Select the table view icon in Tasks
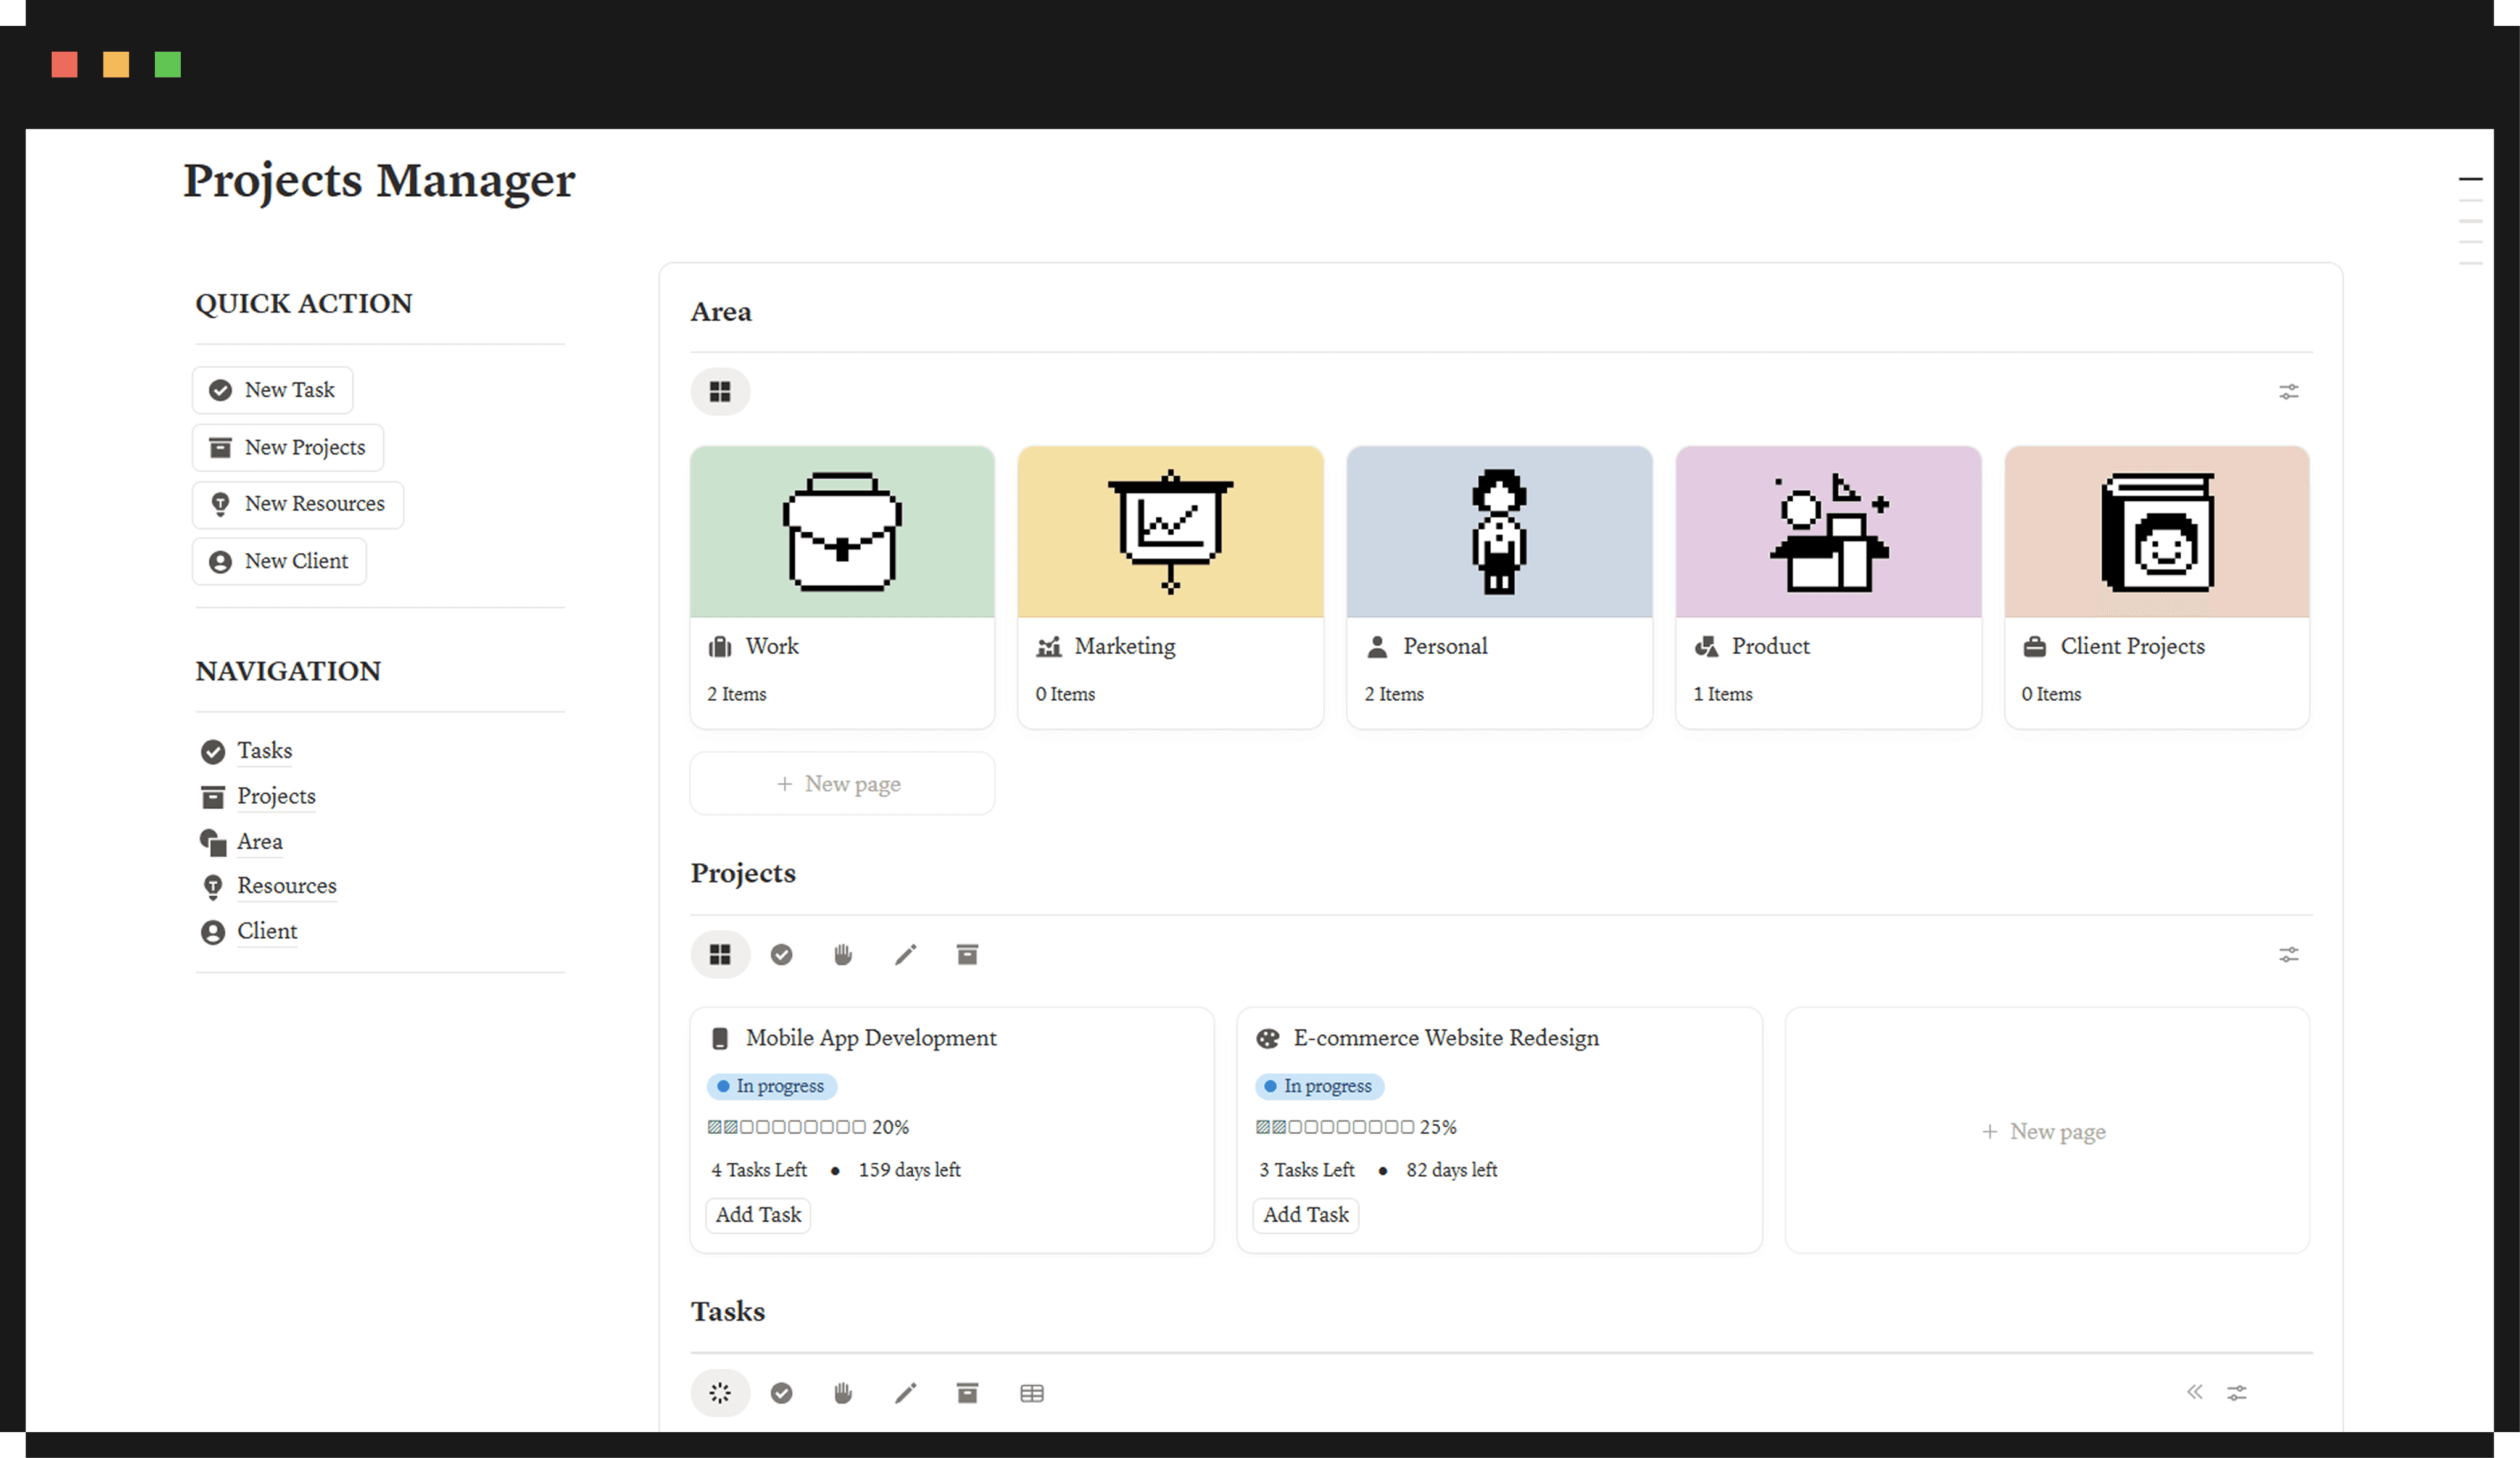Viewport: 2520px width, 1458px height. coord(1031,1392)
